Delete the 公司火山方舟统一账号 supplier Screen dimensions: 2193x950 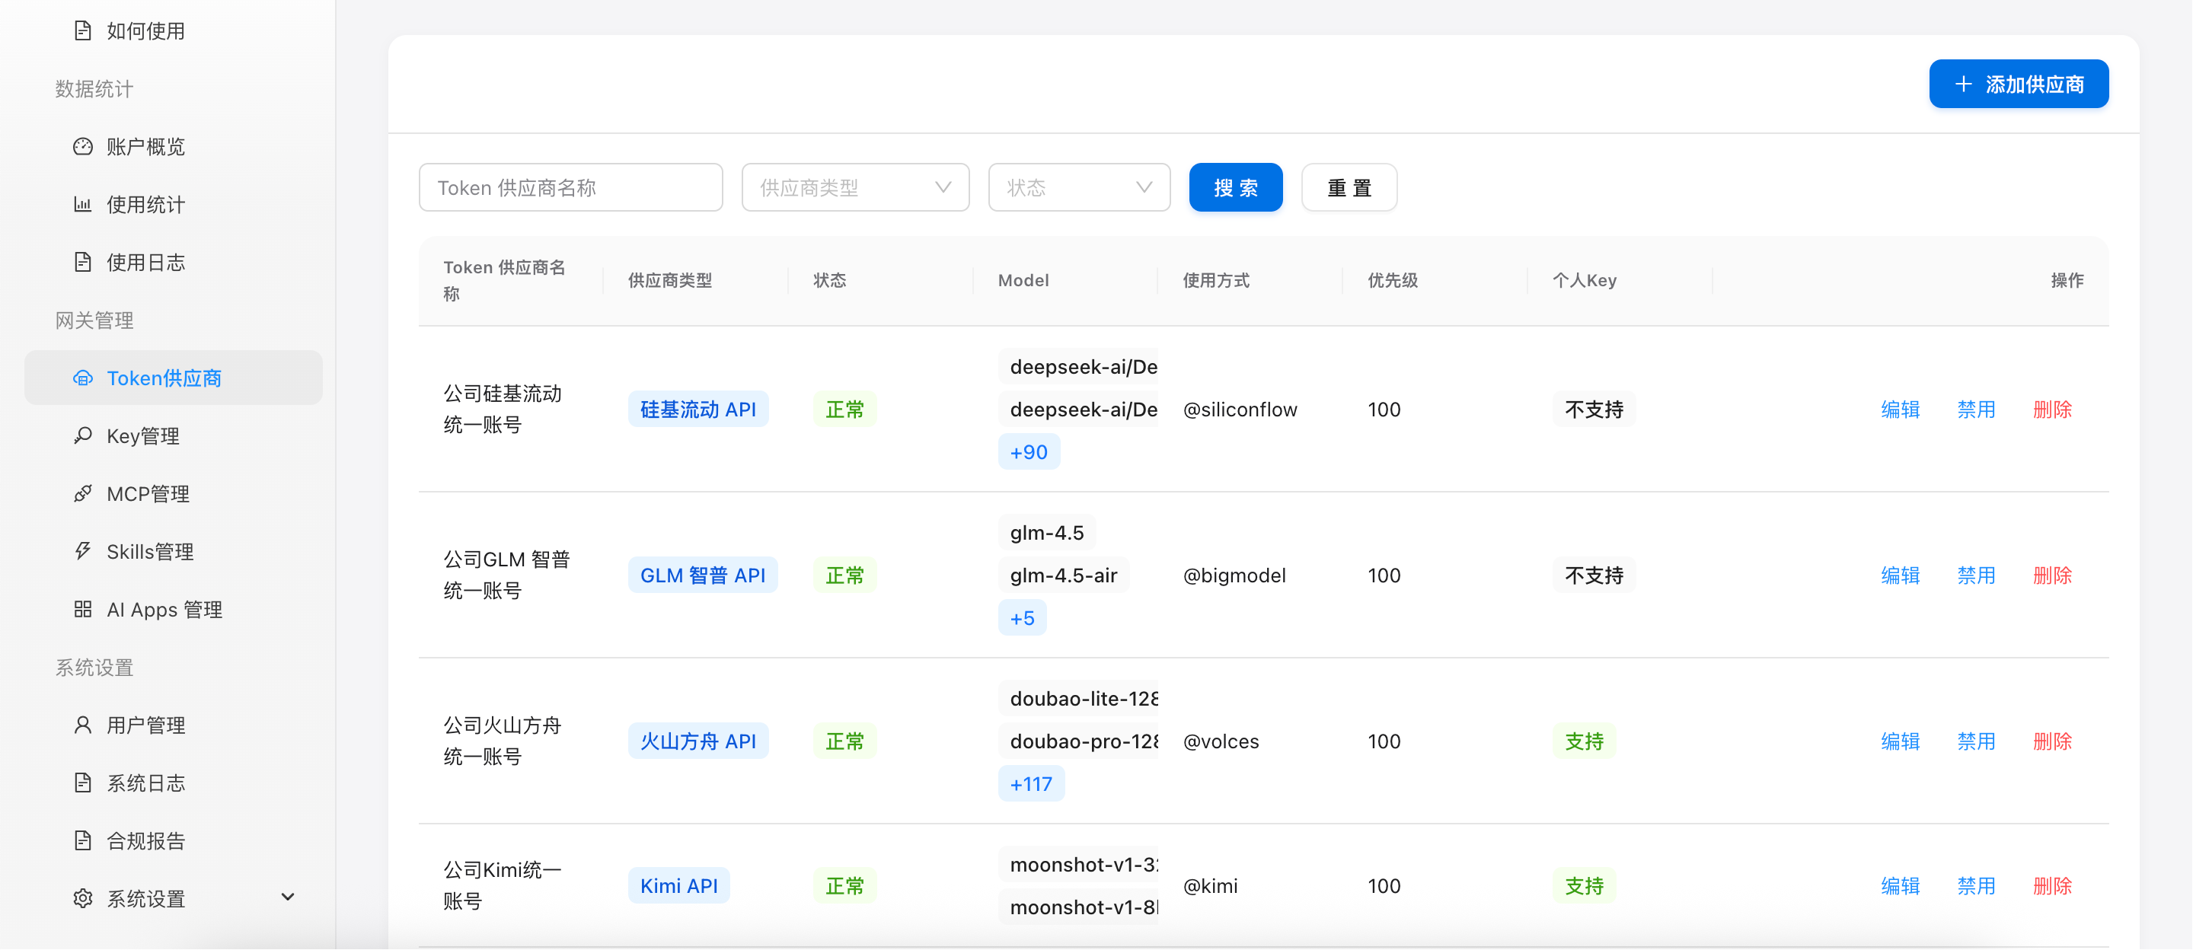click(x=2053, y=742)
